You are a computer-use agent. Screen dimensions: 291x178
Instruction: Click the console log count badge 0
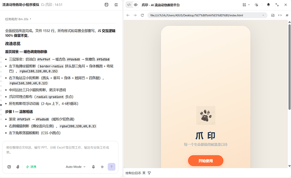(x=144, y=173)
